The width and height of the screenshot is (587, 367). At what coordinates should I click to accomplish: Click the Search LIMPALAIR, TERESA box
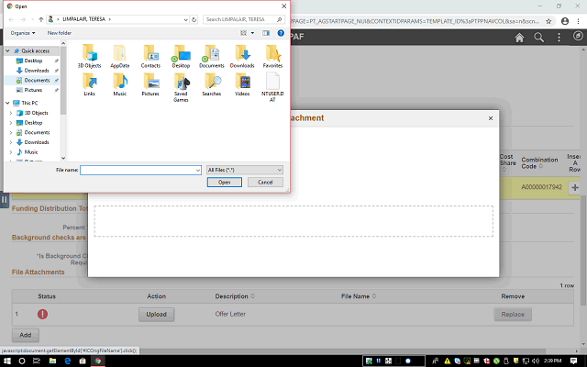[x=244, y=19]
